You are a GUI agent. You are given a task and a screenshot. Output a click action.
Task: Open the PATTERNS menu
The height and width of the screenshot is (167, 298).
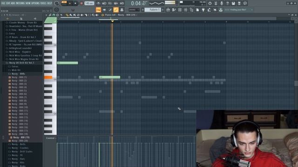[x=20, y=3]
